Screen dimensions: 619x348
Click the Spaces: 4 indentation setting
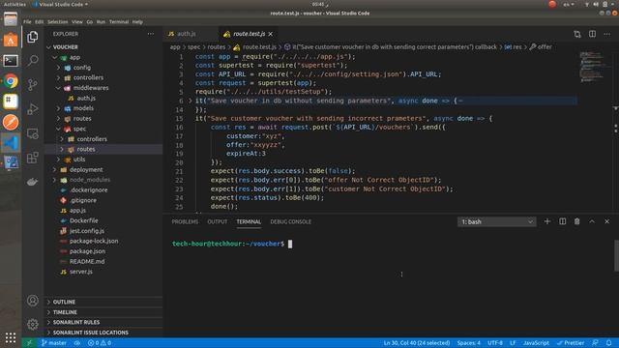(468, 343)
